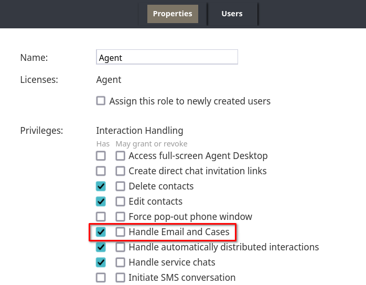Open the Users tab
The width and height of the screenshot is (366, 285).
click(x=232, y=14)
